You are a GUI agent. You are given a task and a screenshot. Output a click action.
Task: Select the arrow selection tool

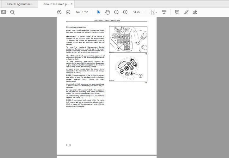(x=99, y=12)
